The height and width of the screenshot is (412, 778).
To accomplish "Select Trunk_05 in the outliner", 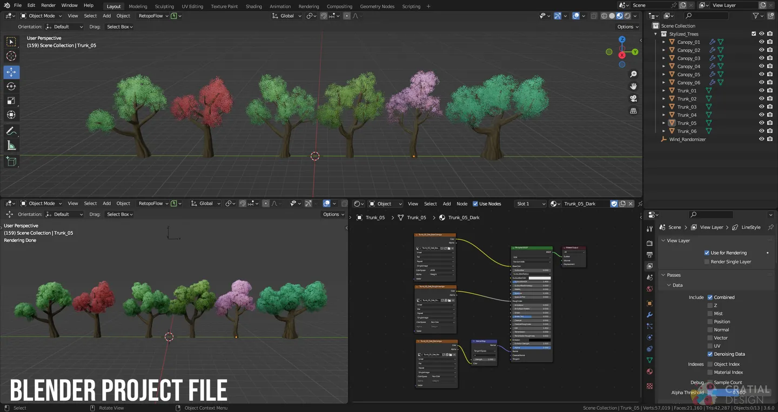I will [687, 123].
